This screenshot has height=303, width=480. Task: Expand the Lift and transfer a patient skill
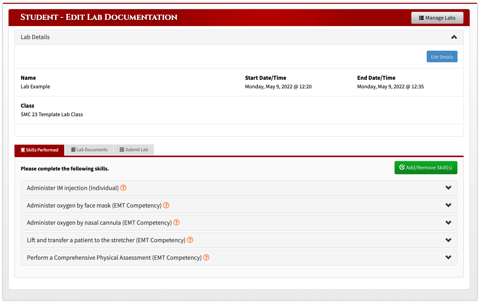(449, 240)
